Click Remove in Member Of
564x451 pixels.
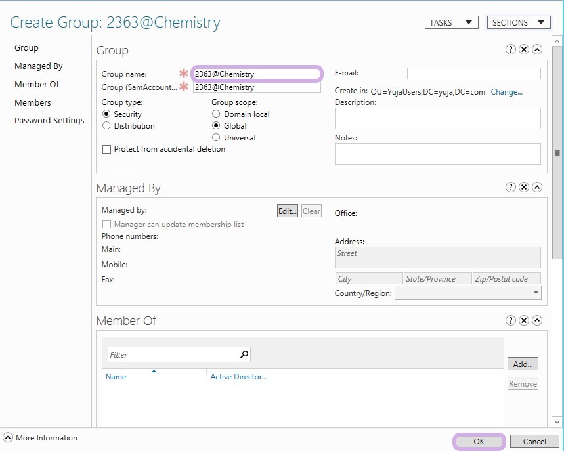(x=523, y=384)
